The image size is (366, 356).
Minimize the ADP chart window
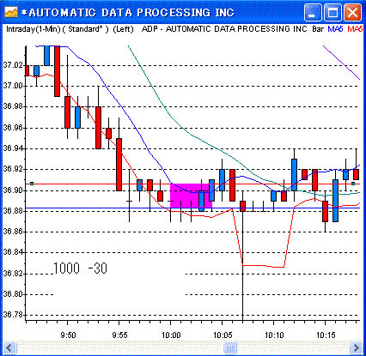pos(313,13)
